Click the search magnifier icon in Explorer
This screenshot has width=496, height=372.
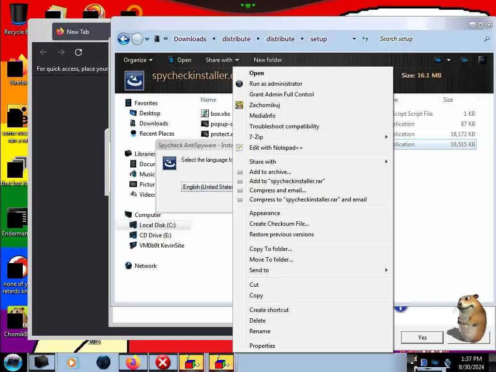tap(487, 39)
